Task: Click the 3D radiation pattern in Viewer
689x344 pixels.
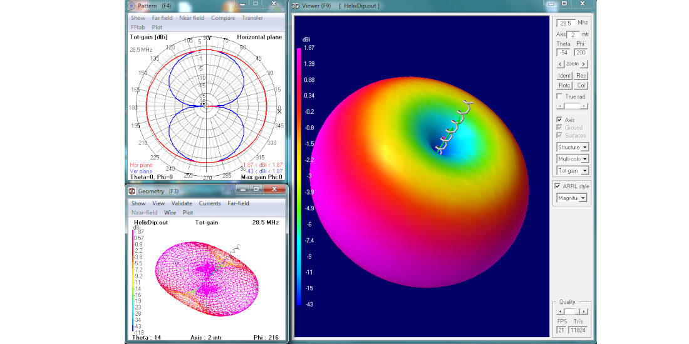Action: [420, 182]
